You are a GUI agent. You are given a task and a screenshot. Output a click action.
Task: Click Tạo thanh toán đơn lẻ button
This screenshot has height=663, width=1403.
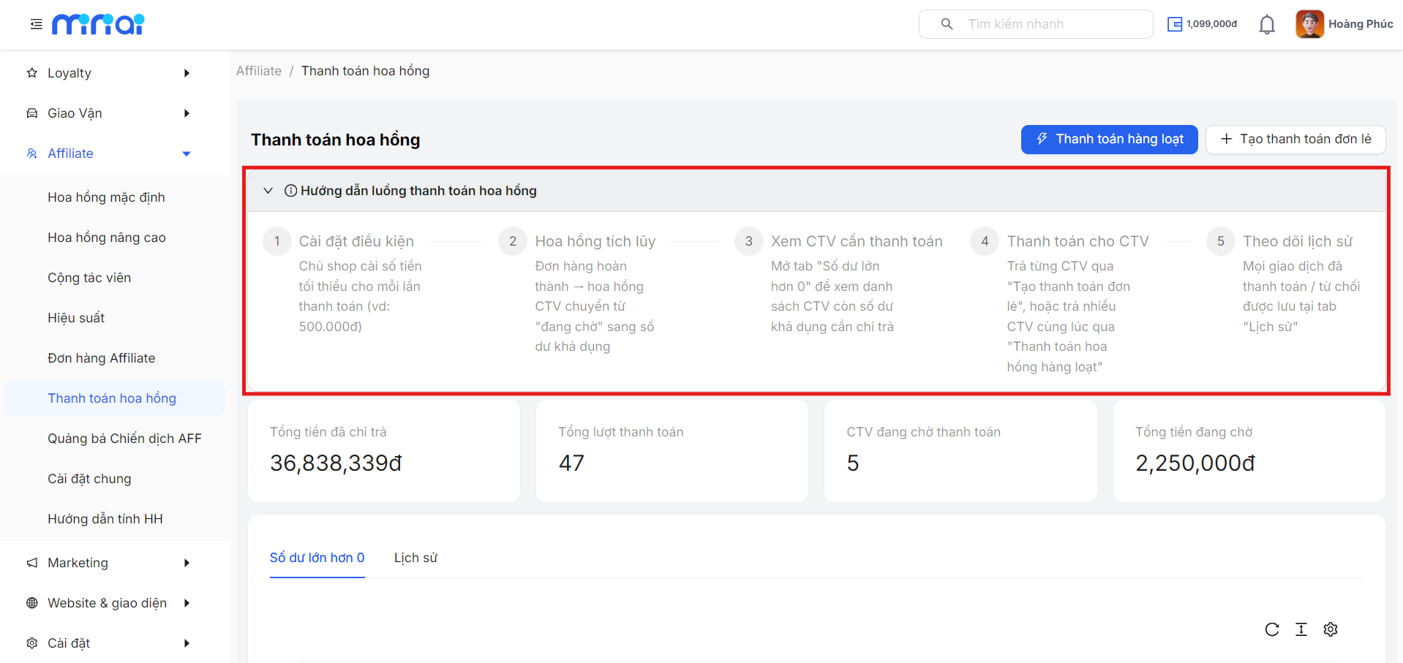(x=1295, y=140)
